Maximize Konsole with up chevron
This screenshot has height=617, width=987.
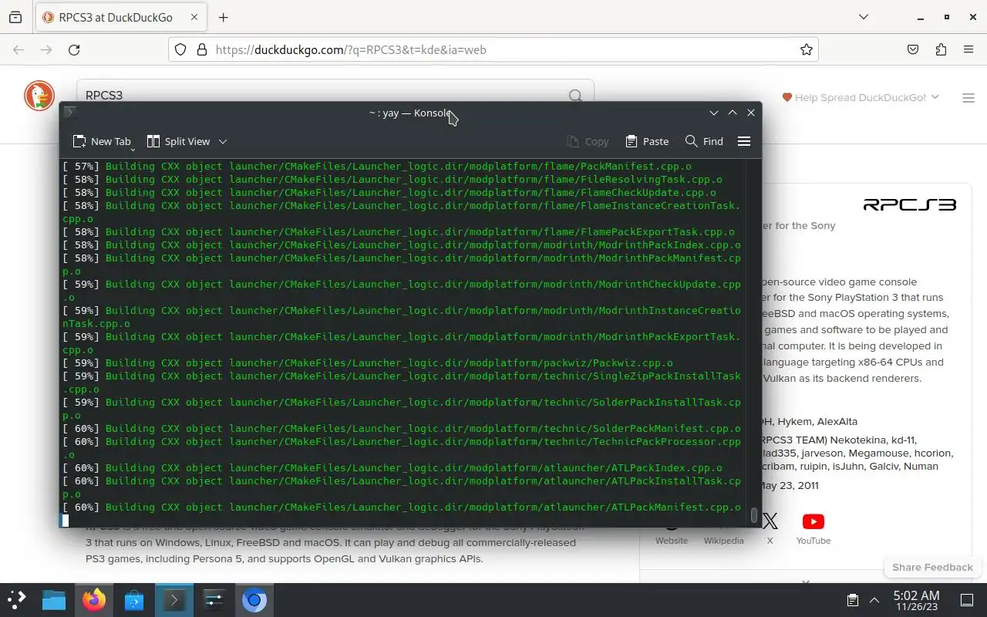click(733, 113)
